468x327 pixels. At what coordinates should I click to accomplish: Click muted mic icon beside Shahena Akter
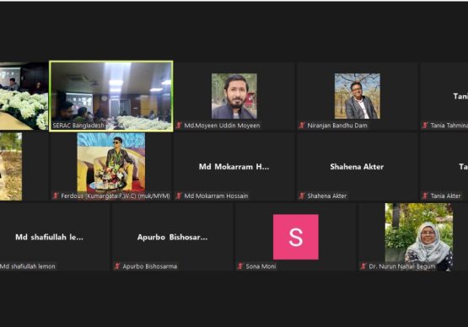302,196
